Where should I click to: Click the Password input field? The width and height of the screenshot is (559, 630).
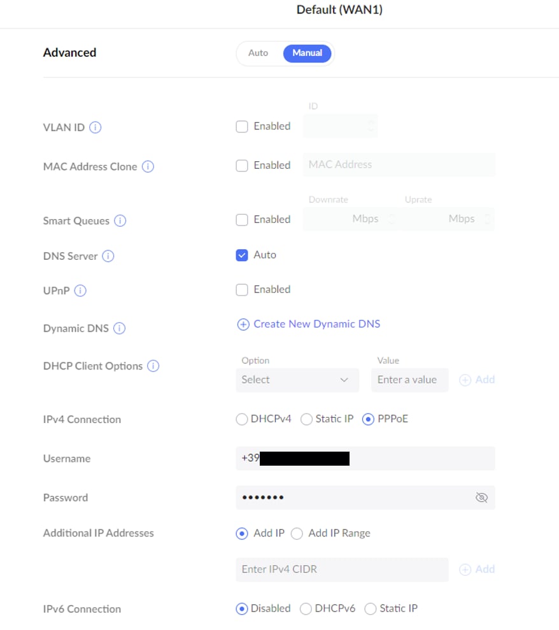click(365, 498)
